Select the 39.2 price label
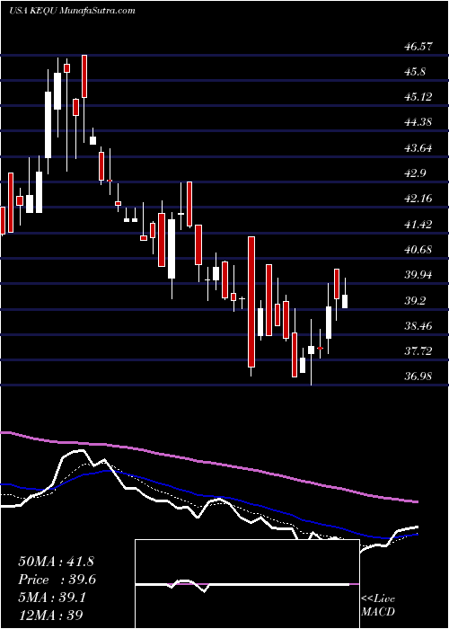This screenshot has width=449, height=629. [415, 301]
